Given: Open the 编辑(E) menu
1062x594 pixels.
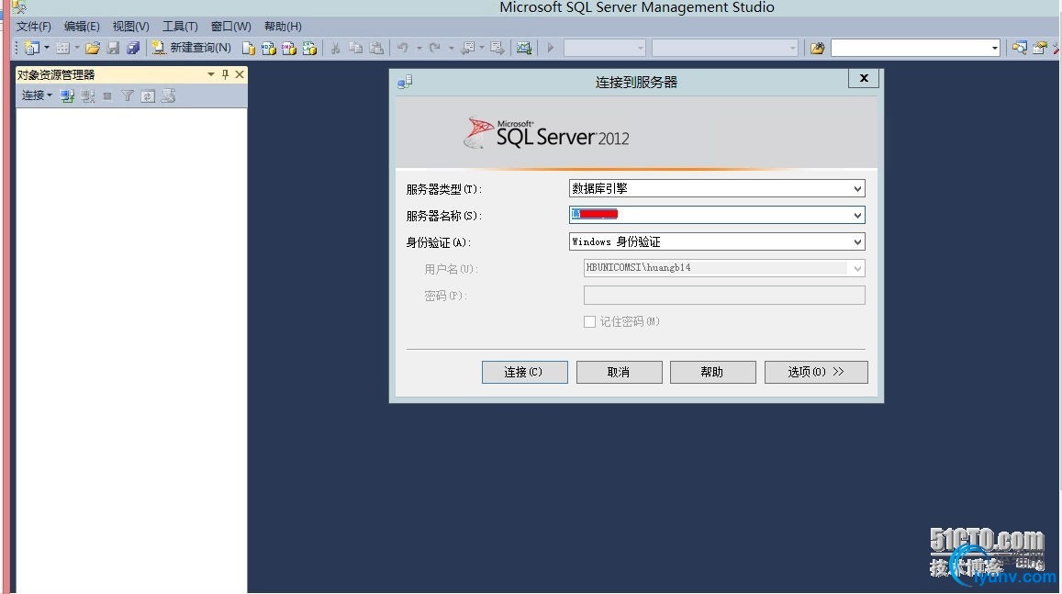Looking at the screenshot, I should (82, 27).
